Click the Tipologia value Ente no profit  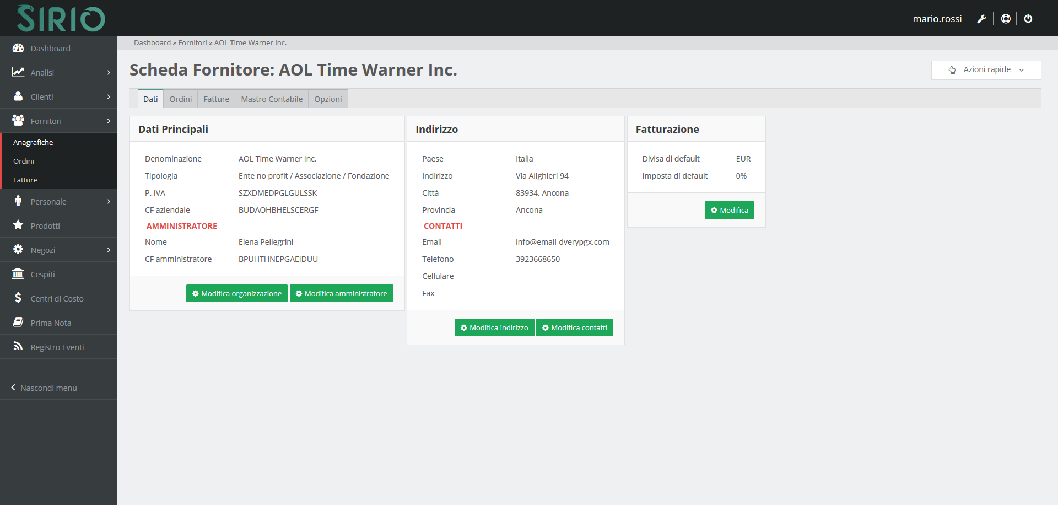(x=314, y=176)
